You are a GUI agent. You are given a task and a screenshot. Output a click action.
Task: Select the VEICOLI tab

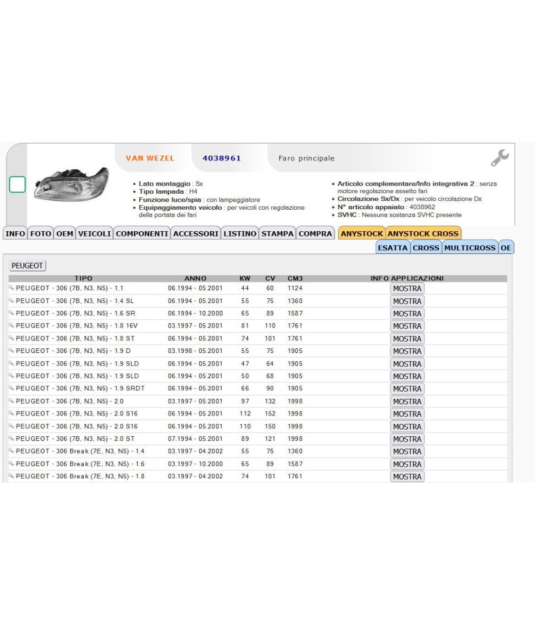pos(95,234)
